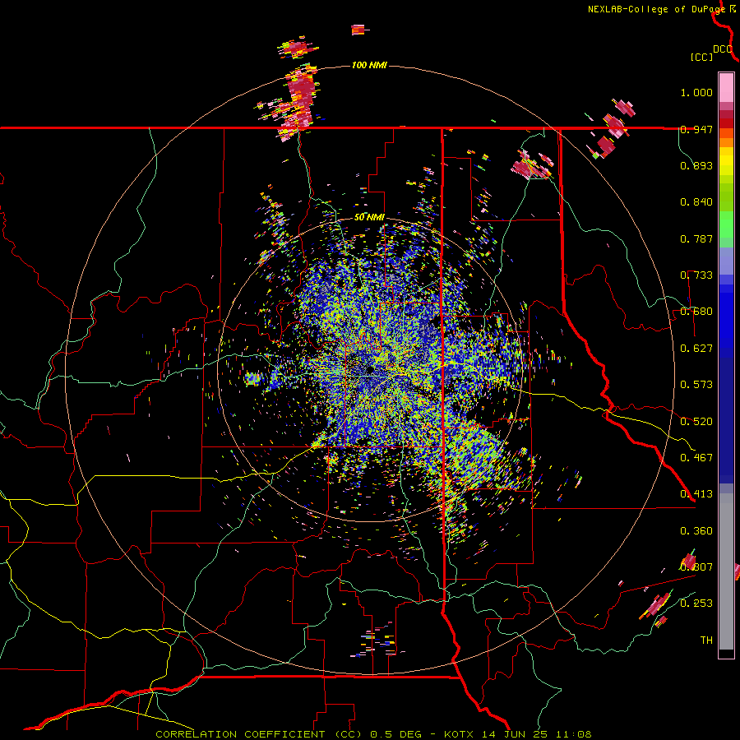The image size is (740, 740).
Task: Click the 100 NMI range ring label
Action: click(369, 65)
